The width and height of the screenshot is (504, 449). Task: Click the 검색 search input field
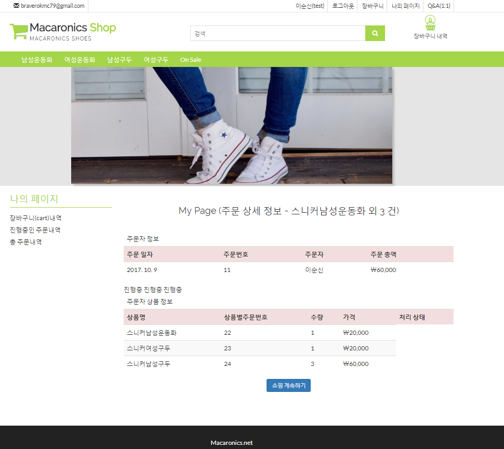(x=277, y=33)
